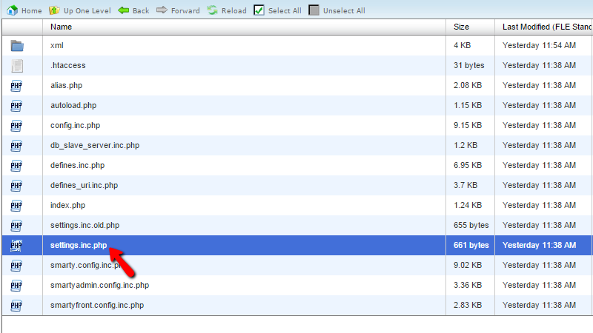593x333 pixels.
Task: Click PHP icon for config.inc.php
Action: 16,126
